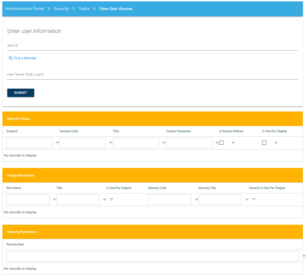Screen dimensions: 306x278
Task: Click the Security Item filter icon
Action: point(304,256)
